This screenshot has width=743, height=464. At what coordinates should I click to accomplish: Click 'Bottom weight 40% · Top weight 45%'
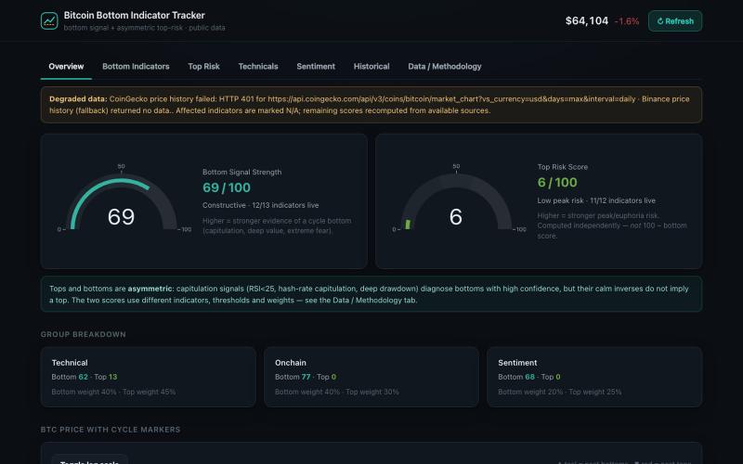coord(113,392)
